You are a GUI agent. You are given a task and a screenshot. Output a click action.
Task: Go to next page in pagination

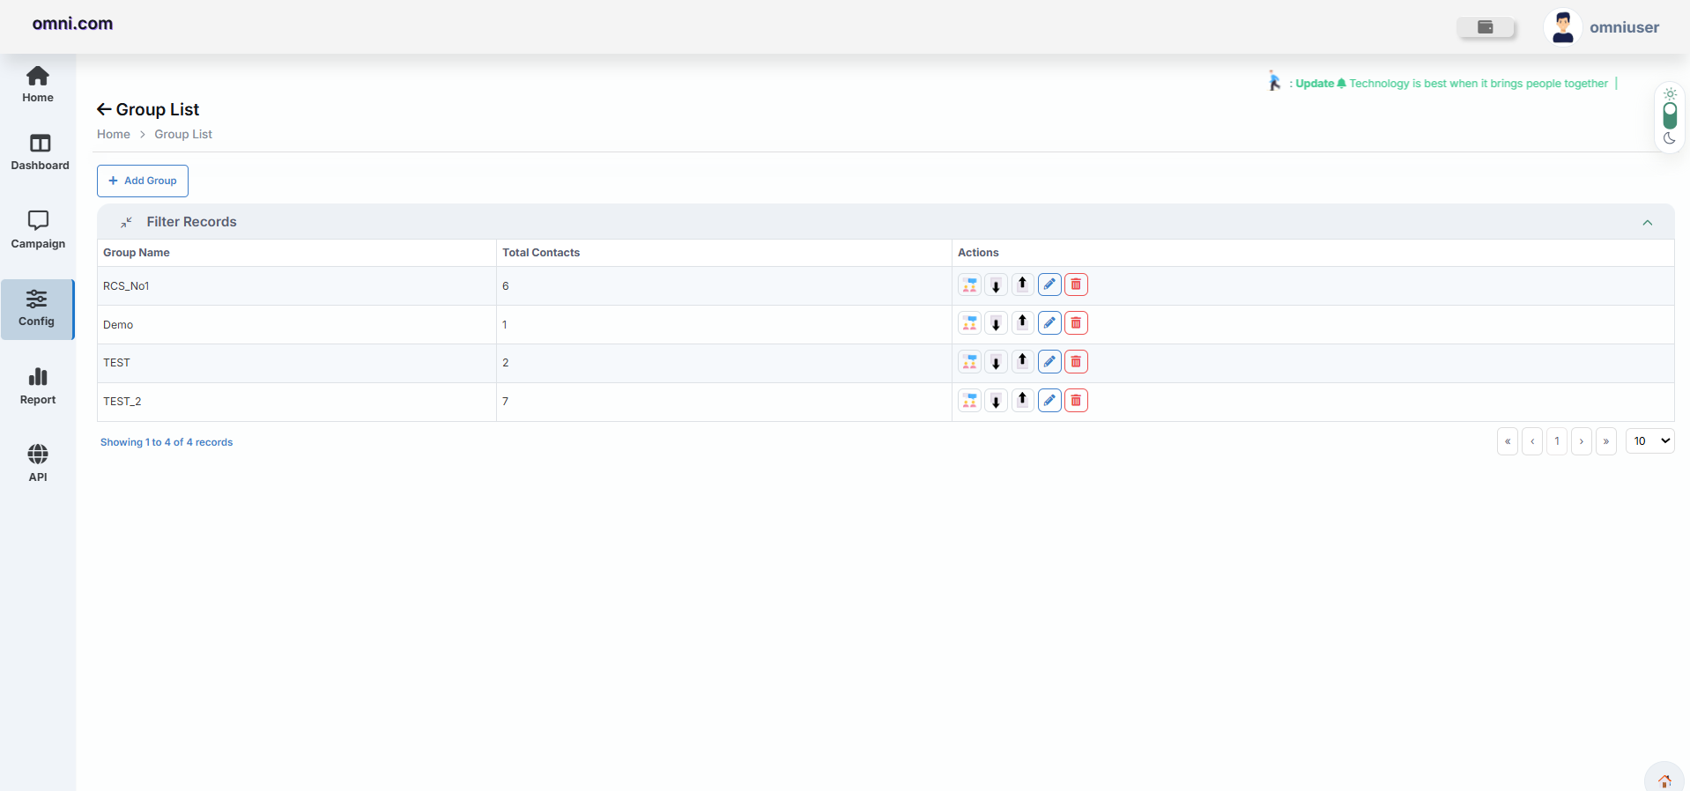[1582, 441]
